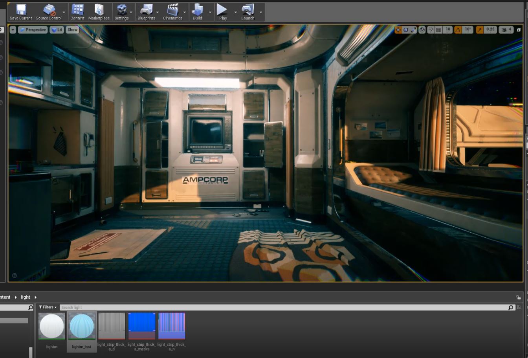
Task: Toggle scale snapping in the viewport
Action: tap(480, 30)
